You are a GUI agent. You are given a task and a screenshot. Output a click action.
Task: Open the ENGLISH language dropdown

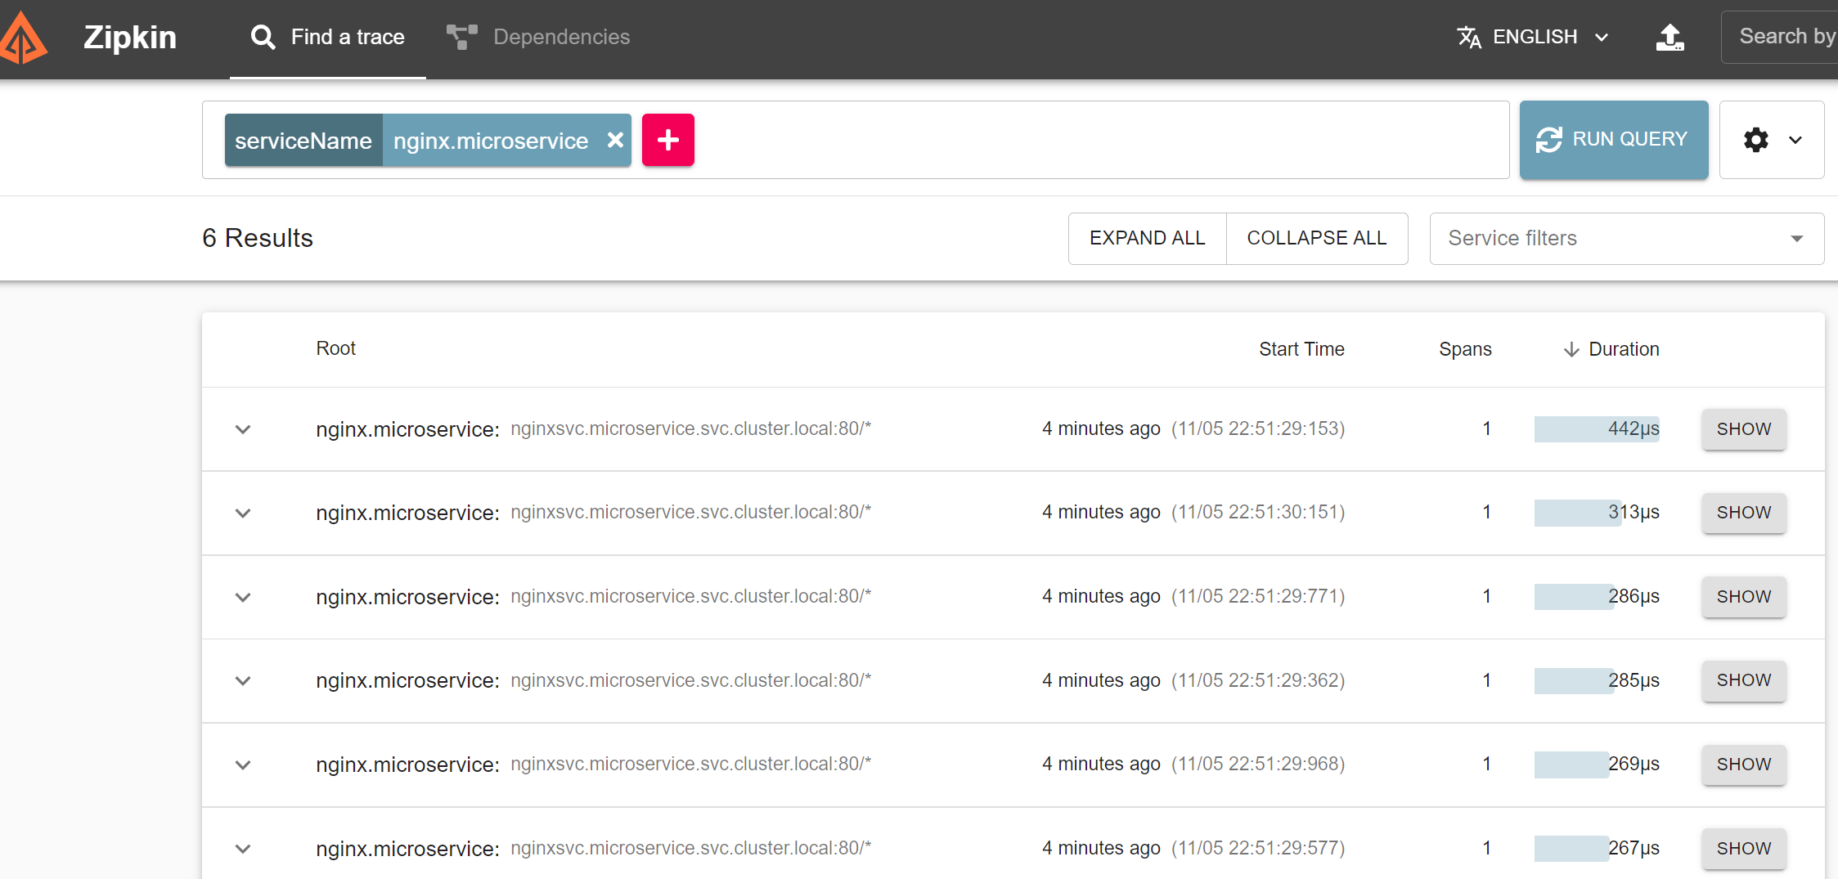1534,38
